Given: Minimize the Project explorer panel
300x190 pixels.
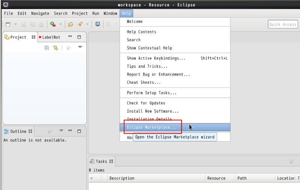Looking at the screenshot, I should 70,36.
